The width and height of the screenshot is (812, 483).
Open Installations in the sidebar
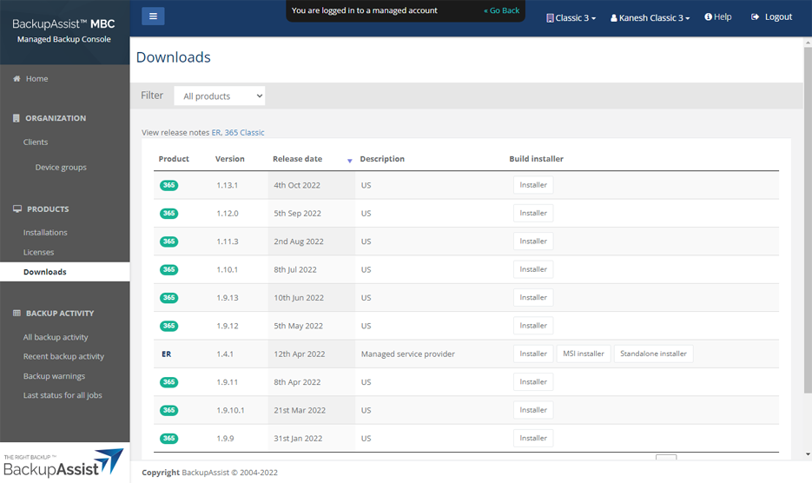click(45, 233)
